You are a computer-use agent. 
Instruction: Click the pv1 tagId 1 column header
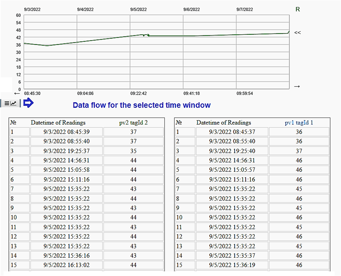(x=299, y=123)
